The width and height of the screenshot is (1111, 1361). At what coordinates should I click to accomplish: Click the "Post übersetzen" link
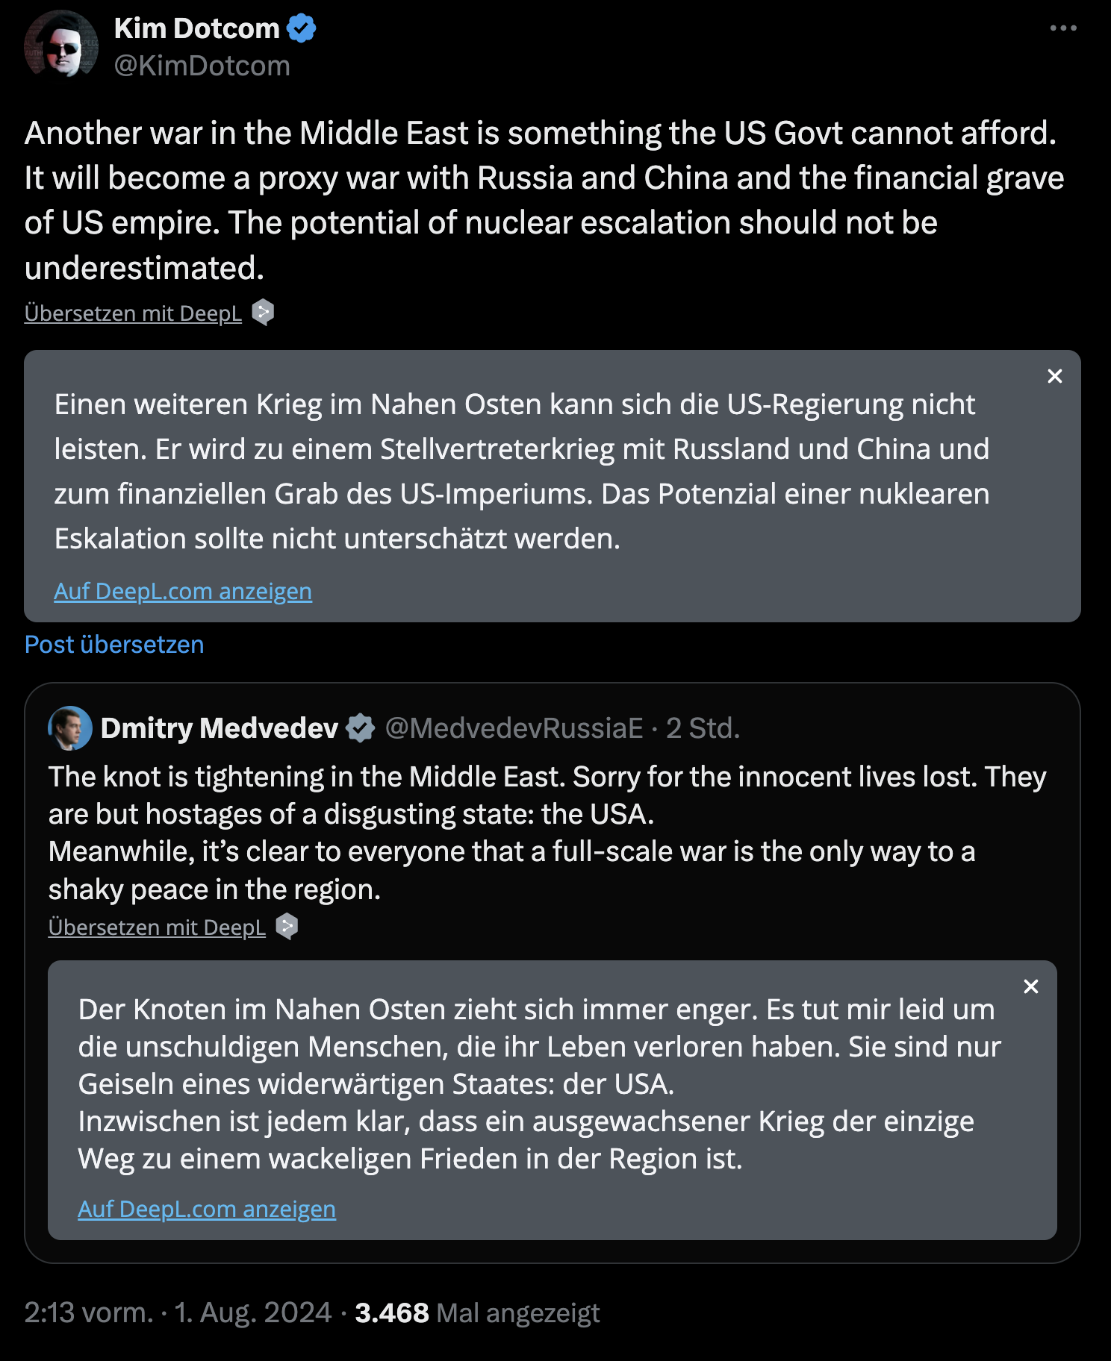pos(114,645)
